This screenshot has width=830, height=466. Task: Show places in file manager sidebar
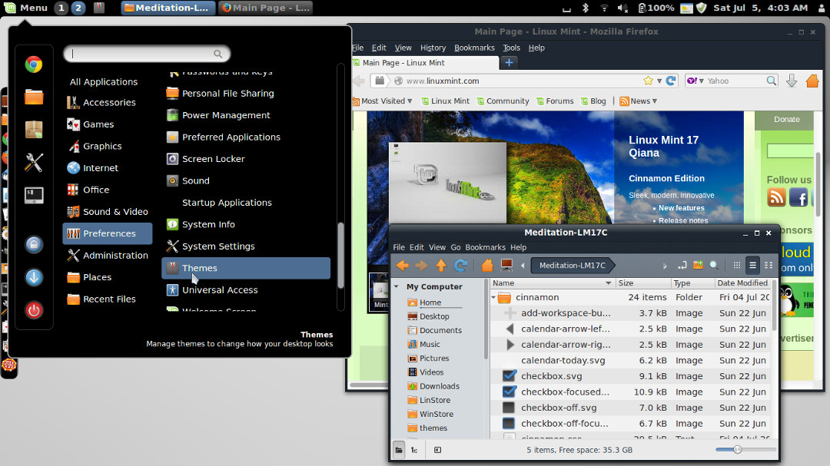coord(399,450)
